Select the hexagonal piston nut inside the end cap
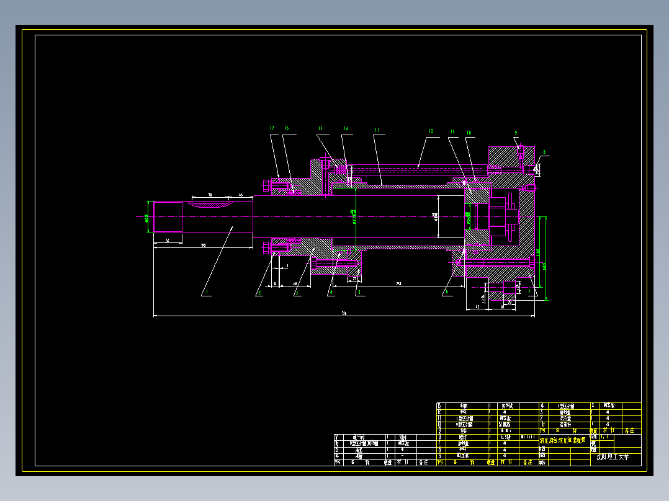The width and height of the screenshot is (669, 501). tap(498, 217)
